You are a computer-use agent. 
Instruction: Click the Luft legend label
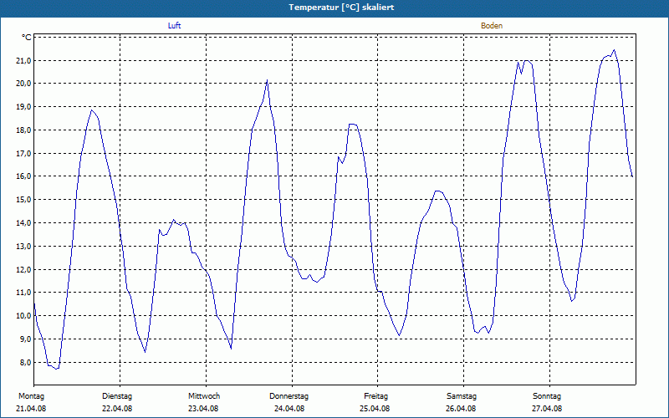pyautogui.click(x=174, y=26)
